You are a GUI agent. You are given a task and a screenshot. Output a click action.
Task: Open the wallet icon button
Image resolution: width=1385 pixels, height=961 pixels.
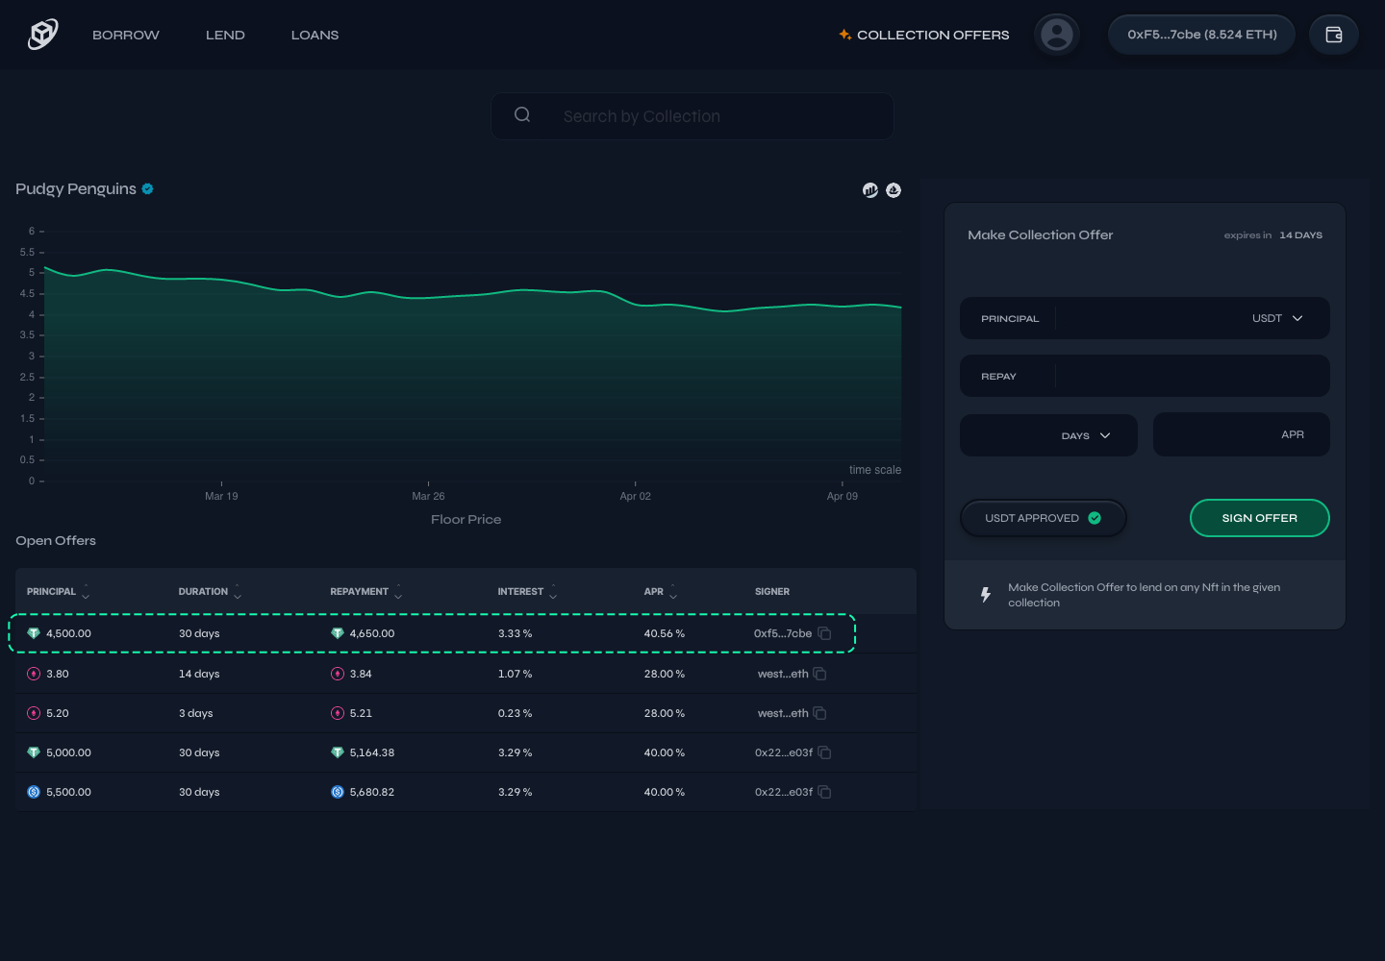[1333, 35]
